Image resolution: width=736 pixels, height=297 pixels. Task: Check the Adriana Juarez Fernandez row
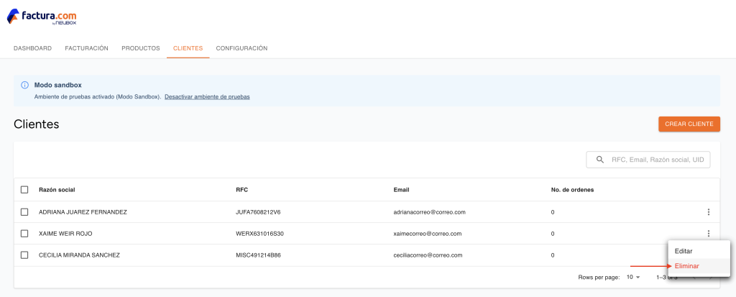(x=24, y=212)
